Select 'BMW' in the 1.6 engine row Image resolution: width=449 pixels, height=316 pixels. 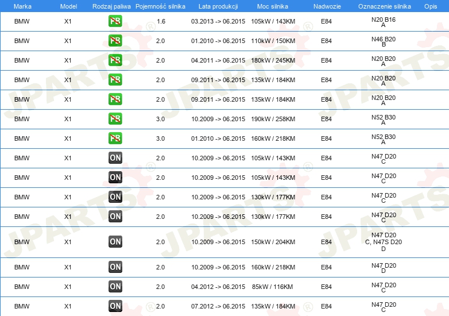22,21
